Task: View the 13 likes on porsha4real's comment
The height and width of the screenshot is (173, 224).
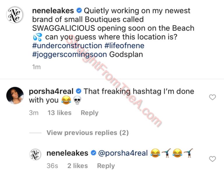Action: tap(60, 113)
